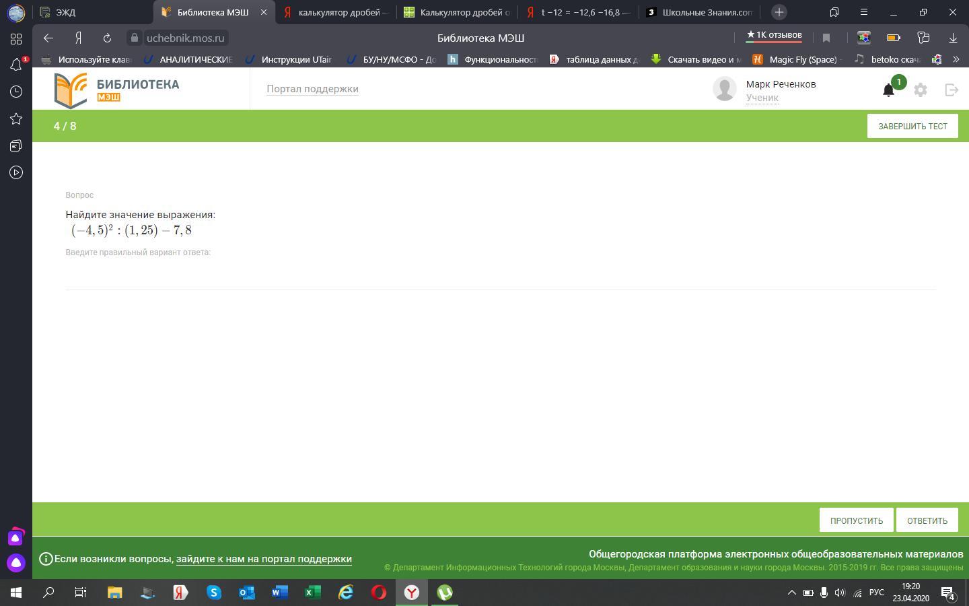Click the user avatar of Марк Реченков
This screenshot has width=969, height=606.
725,89
